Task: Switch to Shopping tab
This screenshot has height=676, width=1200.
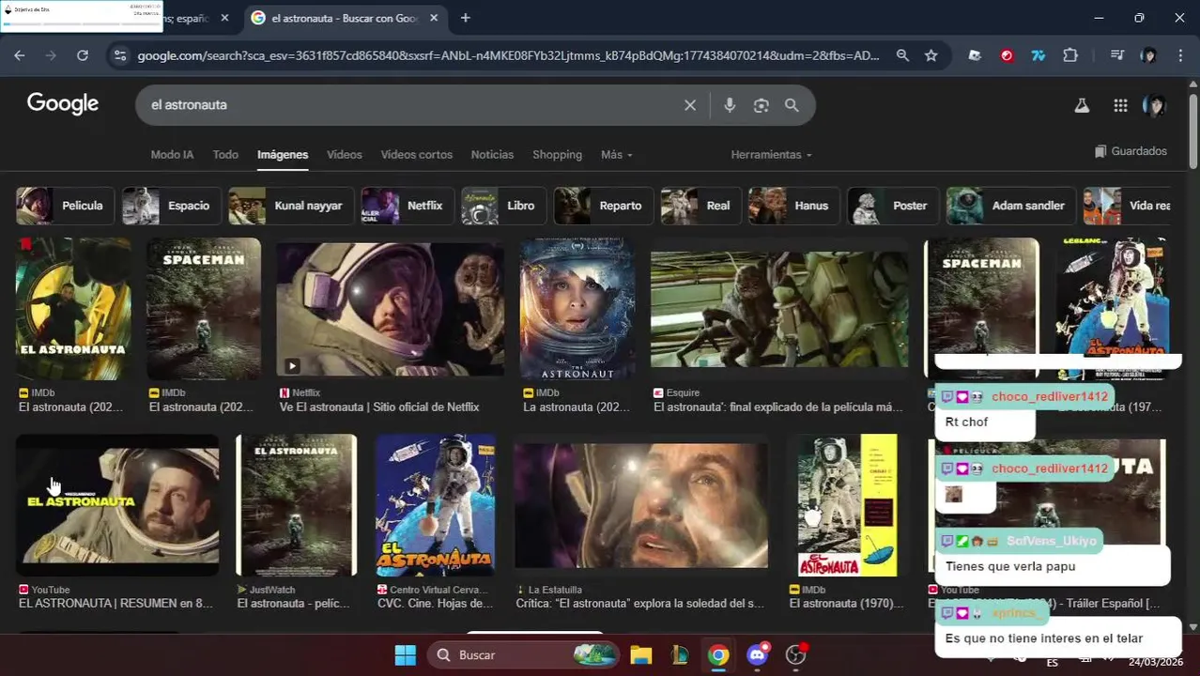Action: 557,155
